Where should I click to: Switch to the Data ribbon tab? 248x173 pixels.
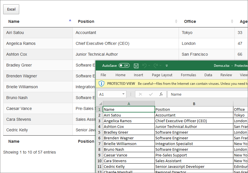pyautogui.click(x=208, y=75)
